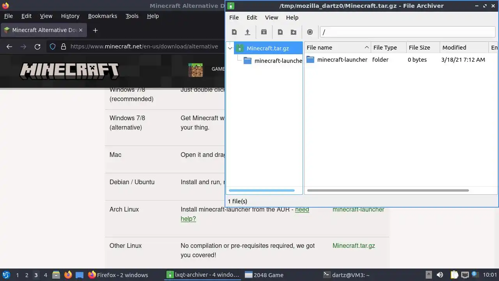Click the Minecraft logo on webpage

pos(69,70)
